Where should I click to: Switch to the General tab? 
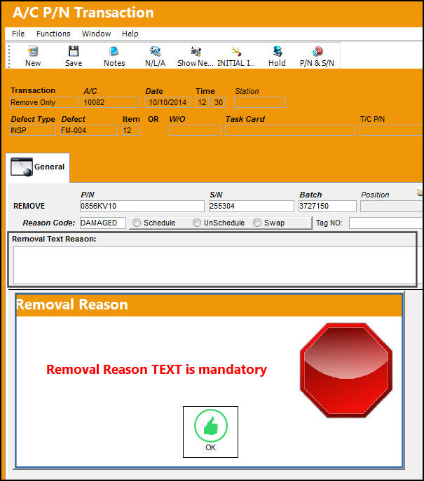38,167
